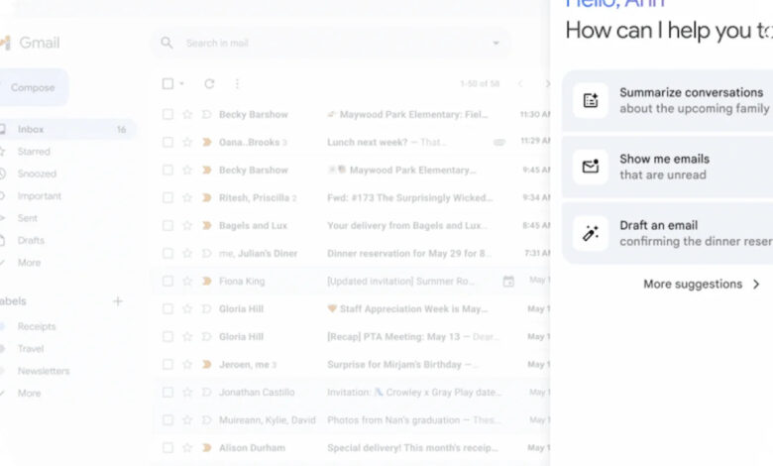Open the Snoozed folder
Screen dimensions: 773x466
[37, 174]
